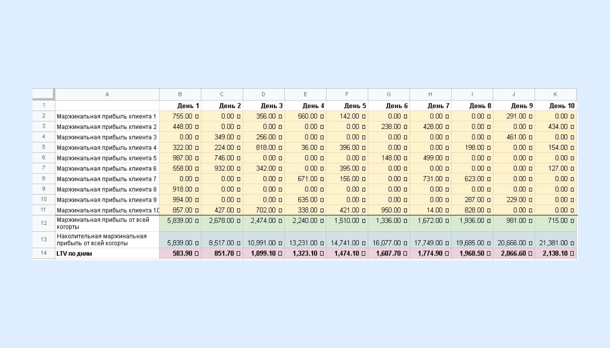
Task: Select 'Маржинальная прибыль клиента 10' label cell
Action: [x=107, y=210]
